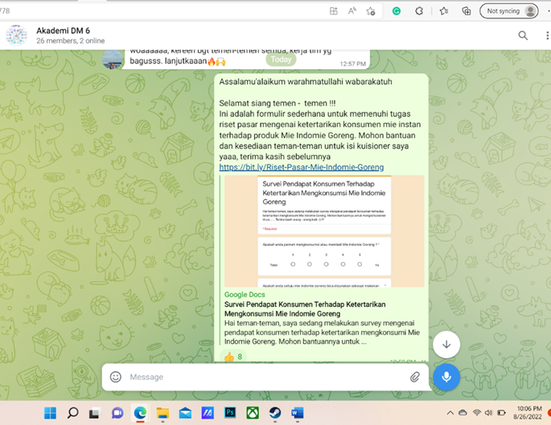Open Windows Search from the taskbar
This screenshot has width=551, height=425.
click(72, 413)
